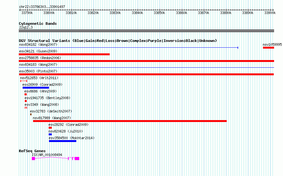Click the chr22:33786303..33901497 coordinates text
The height and width of the screenshot is (176, 283).
[42, 7]
